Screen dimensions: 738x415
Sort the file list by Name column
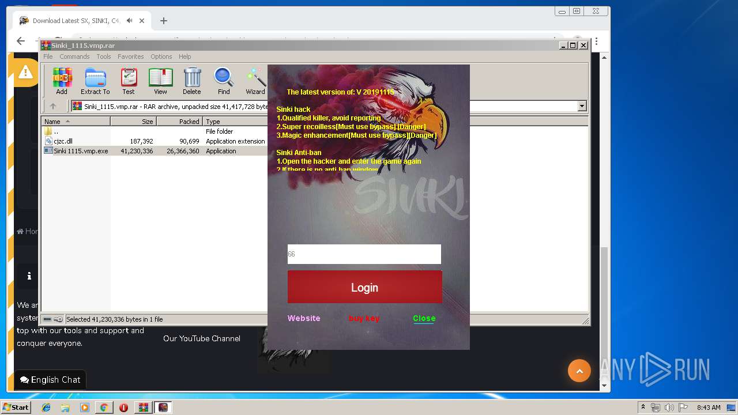pyautogui.click(x=76, y=122)
